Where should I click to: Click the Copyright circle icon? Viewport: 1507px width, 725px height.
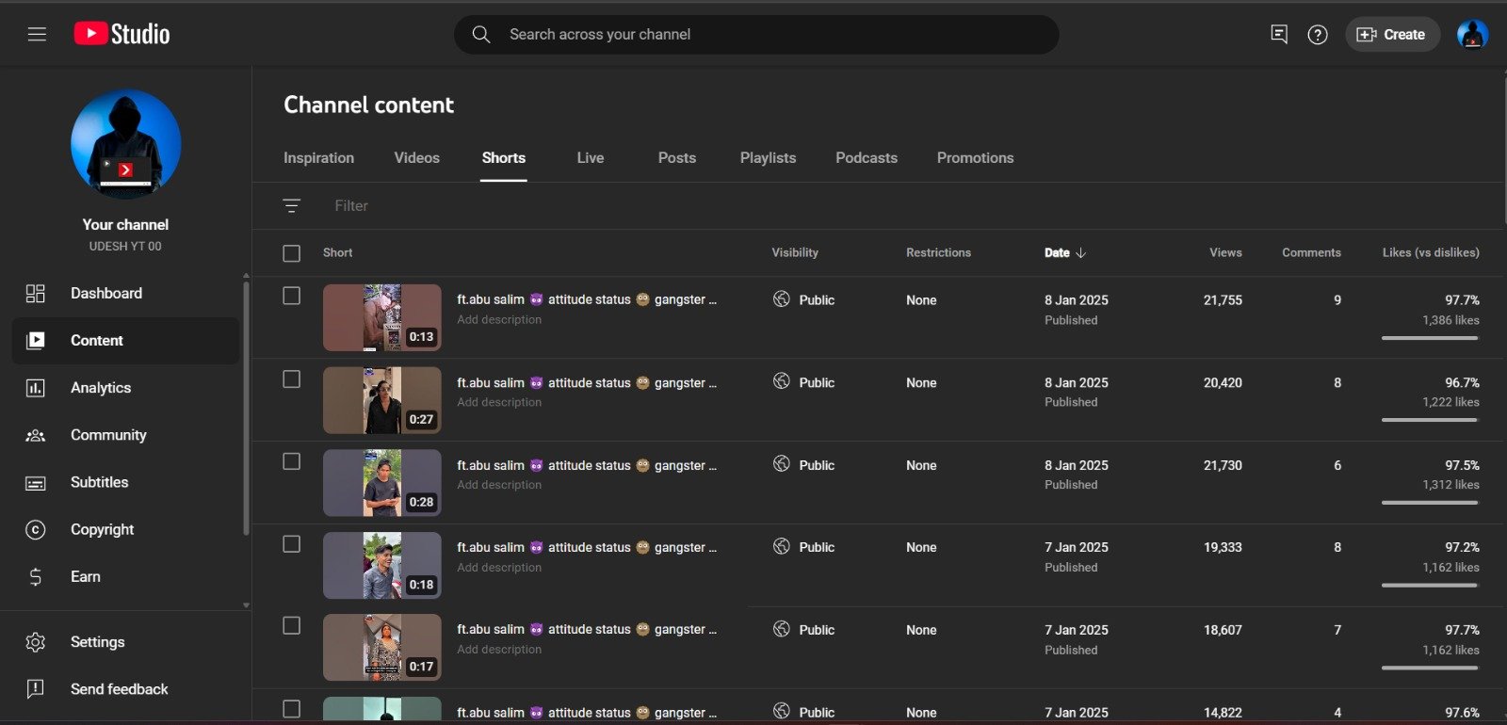point(36,530)
